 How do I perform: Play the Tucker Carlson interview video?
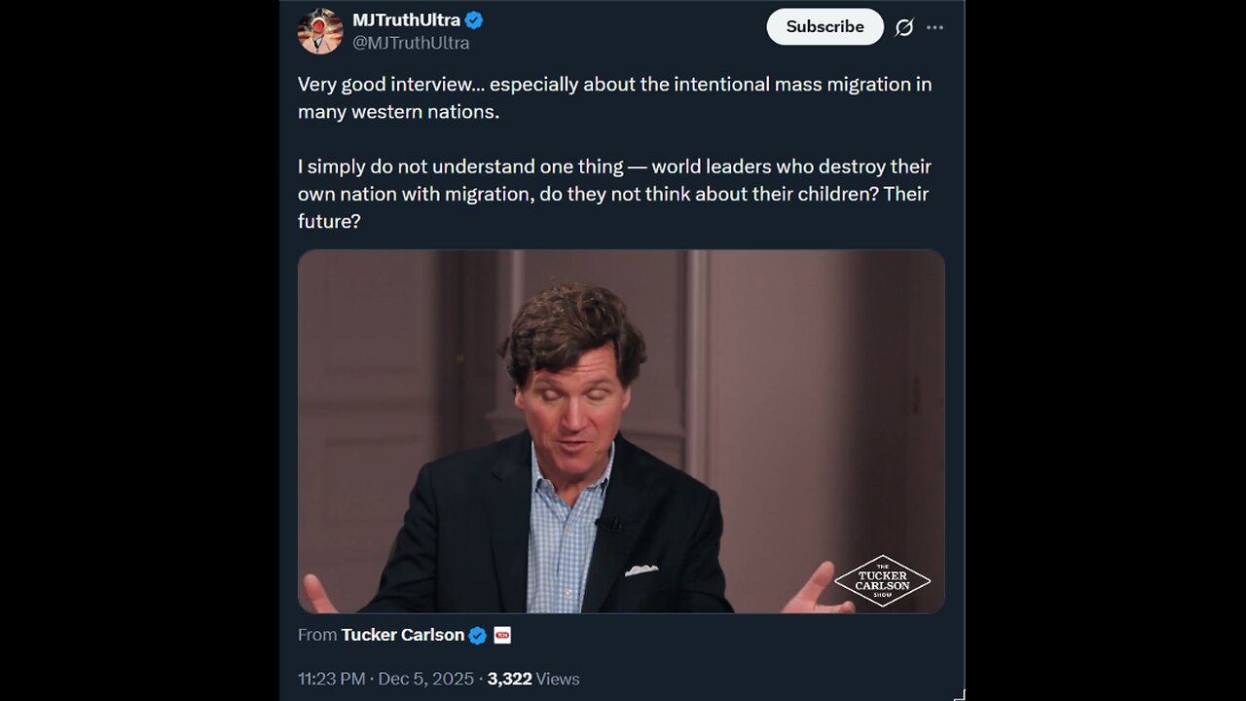[621, 431]
